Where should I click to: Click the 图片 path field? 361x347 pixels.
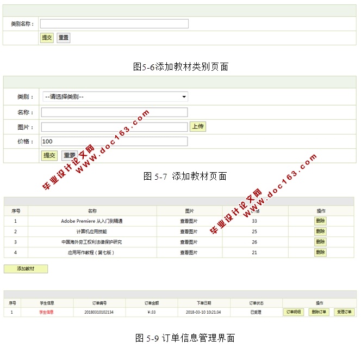pyautogui.click(x=114, y=127)
